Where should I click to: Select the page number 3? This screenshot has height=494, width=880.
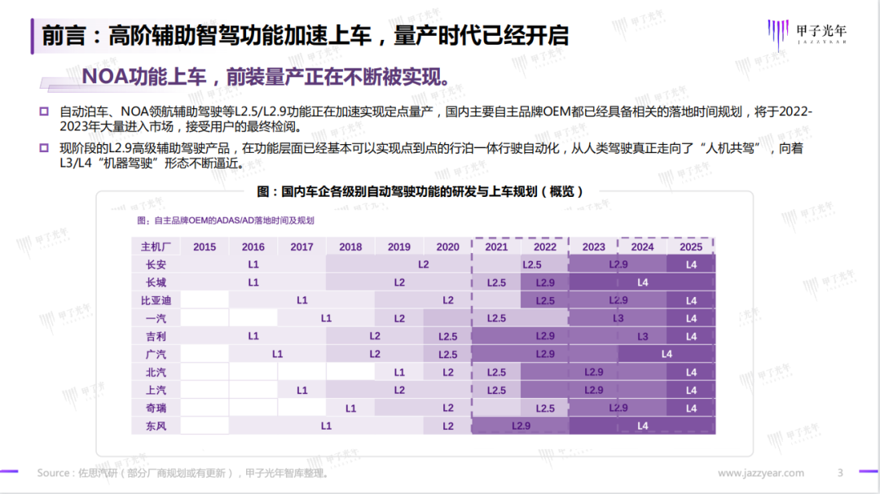[840, 474]
